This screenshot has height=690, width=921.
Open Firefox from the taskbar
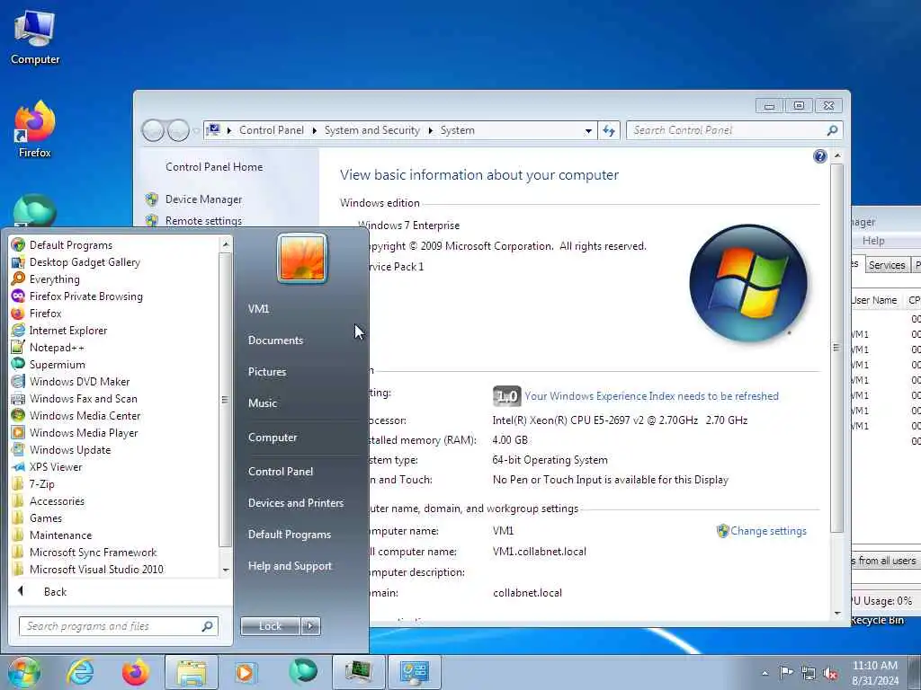(x=136, y=672)
